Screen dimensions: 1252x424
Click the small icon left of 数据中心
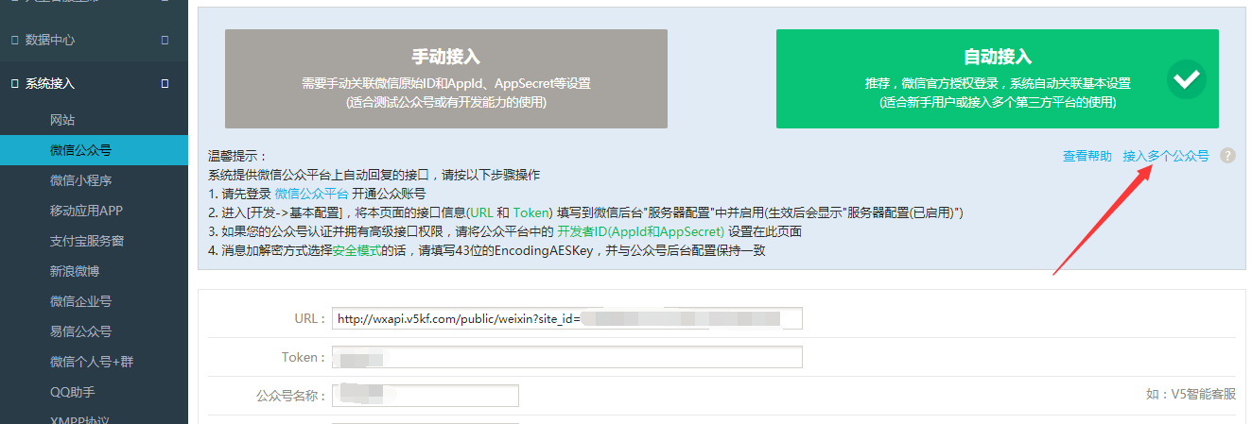tap(14, 41)
